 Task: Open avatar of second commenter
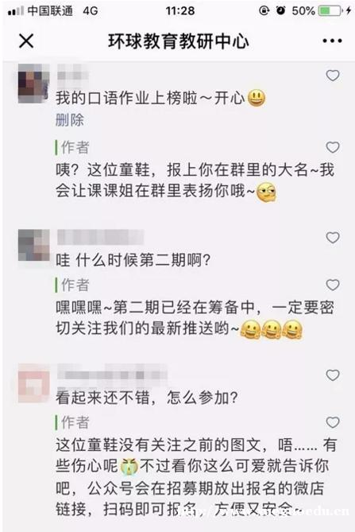coord(33,245)
